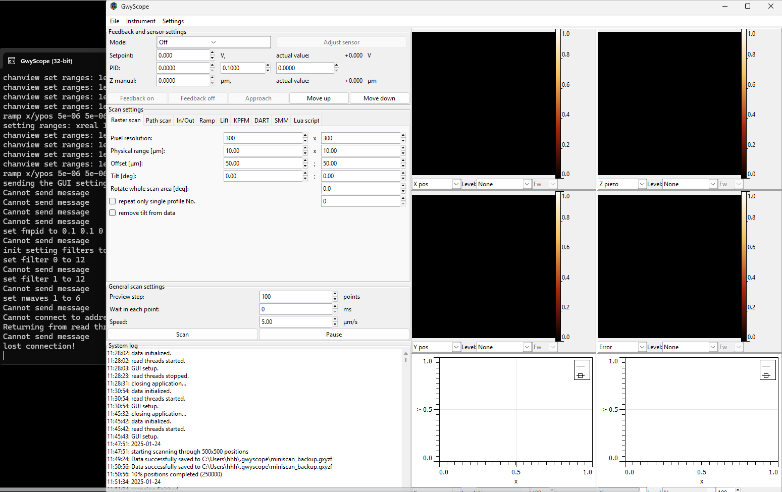Switch to the Path scan tab
782x492 pixels.
[159, 121]
